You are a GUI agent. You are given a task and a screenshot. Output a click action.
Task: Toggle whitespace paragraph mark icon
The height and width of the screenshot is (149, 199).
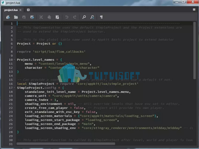(101, 17)
